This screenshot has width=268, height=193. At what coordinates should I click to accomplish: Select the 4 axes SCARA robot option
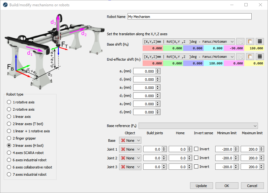pos(9,153)
